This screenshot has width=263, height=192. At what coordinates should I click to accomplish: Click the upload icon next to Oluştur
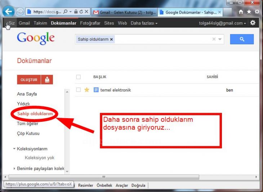[47, 80]
